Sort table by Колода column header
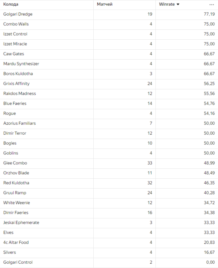Image resolution: width=218 pixels, height=268 pixels. pyautogui.click(x=11, y=4)
